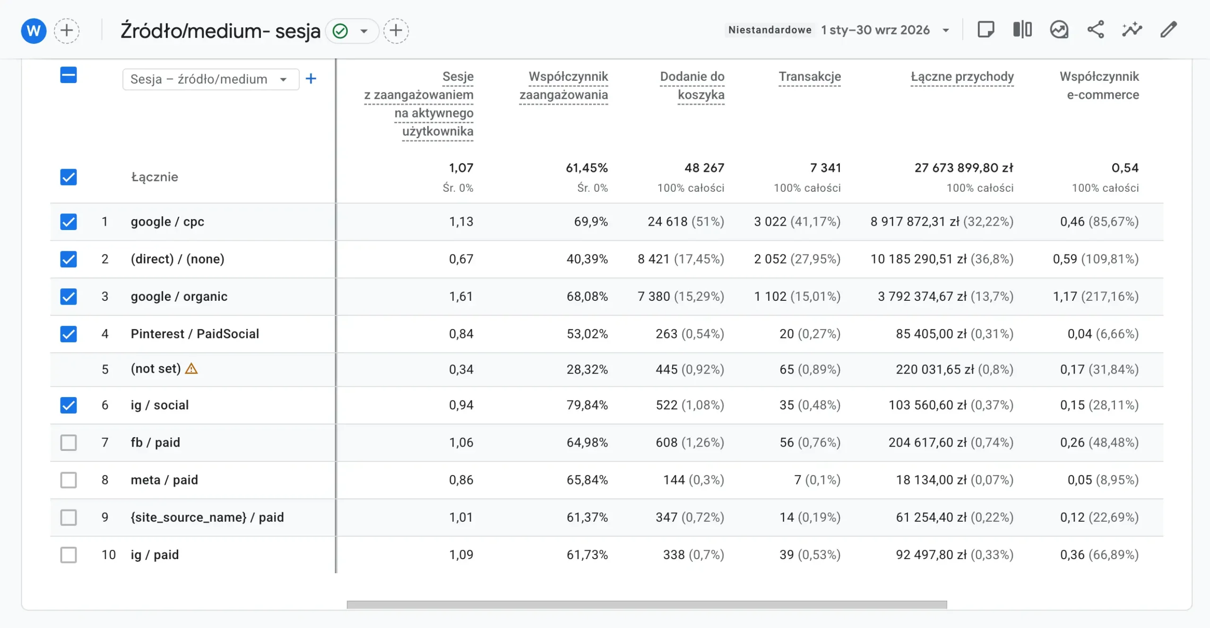The height and width of the screenshot is (628, 1210).
Task: Click the 27 673 899,80 zł total value
Action: click(964, 168)
